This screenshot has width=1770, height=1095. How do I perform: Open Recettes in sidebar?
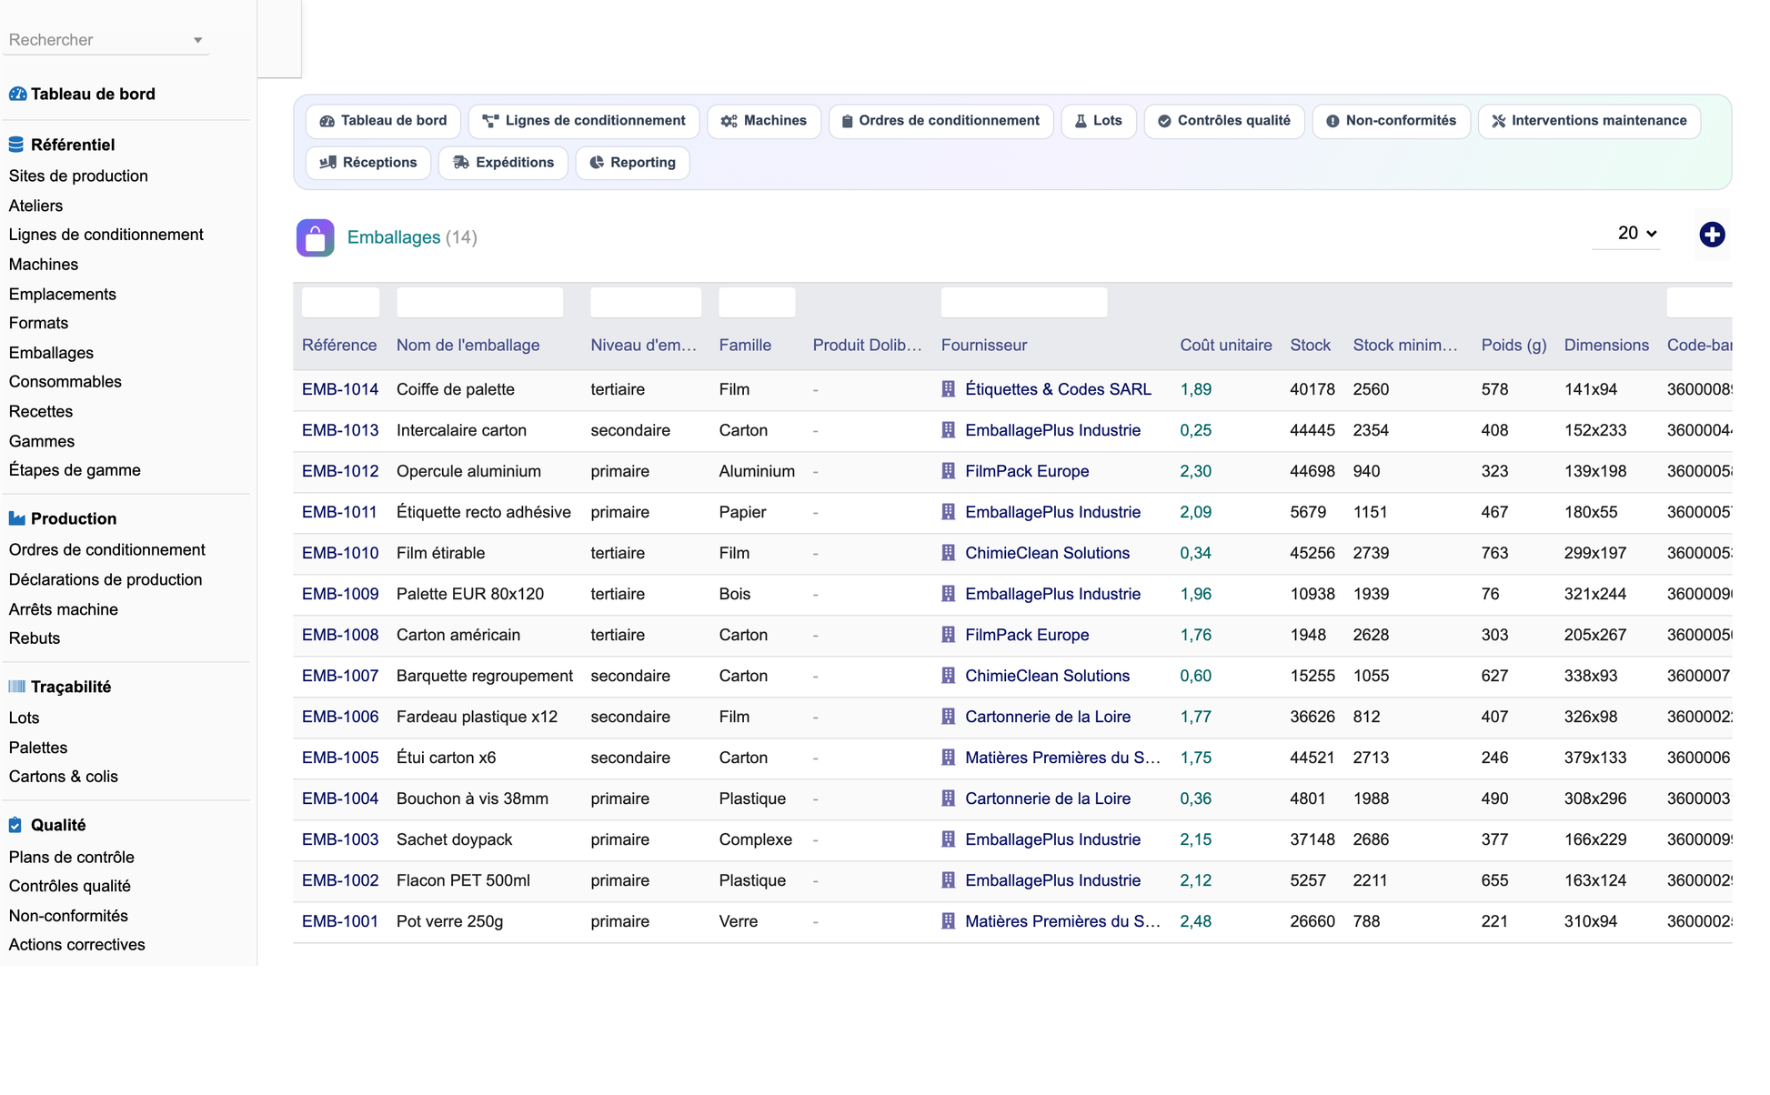(x=41, y=411)
